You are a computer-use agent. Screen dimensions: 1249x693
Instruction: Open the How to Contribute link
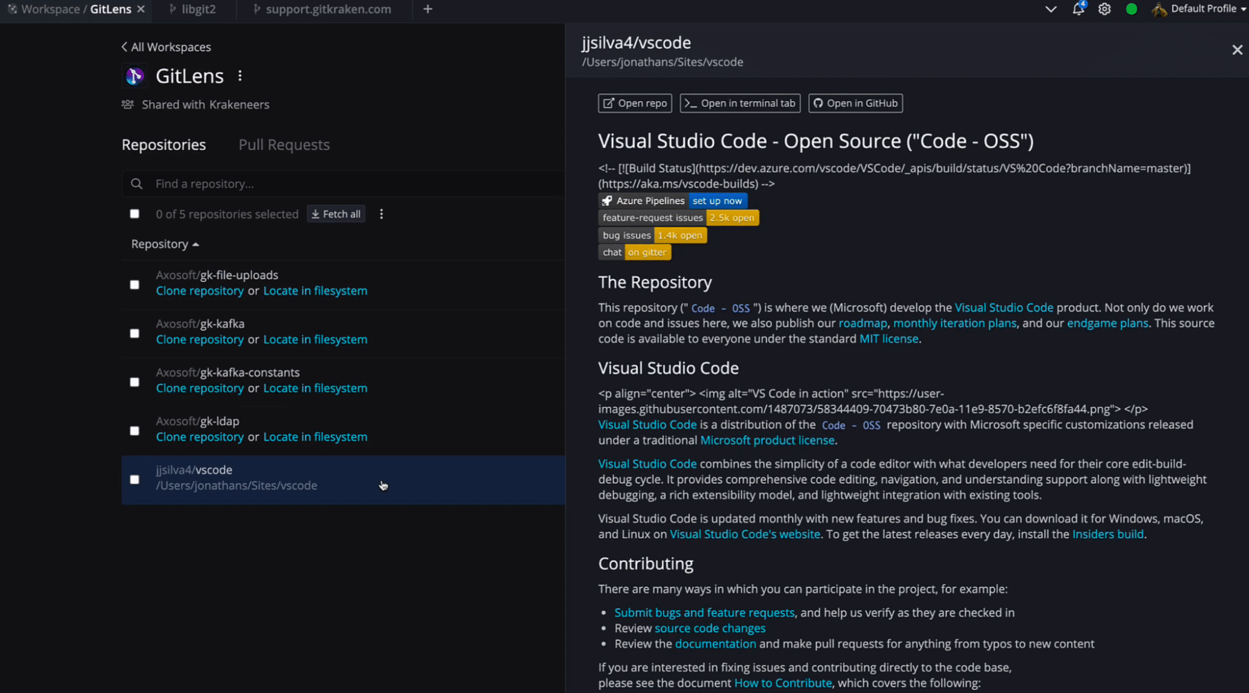783,684
